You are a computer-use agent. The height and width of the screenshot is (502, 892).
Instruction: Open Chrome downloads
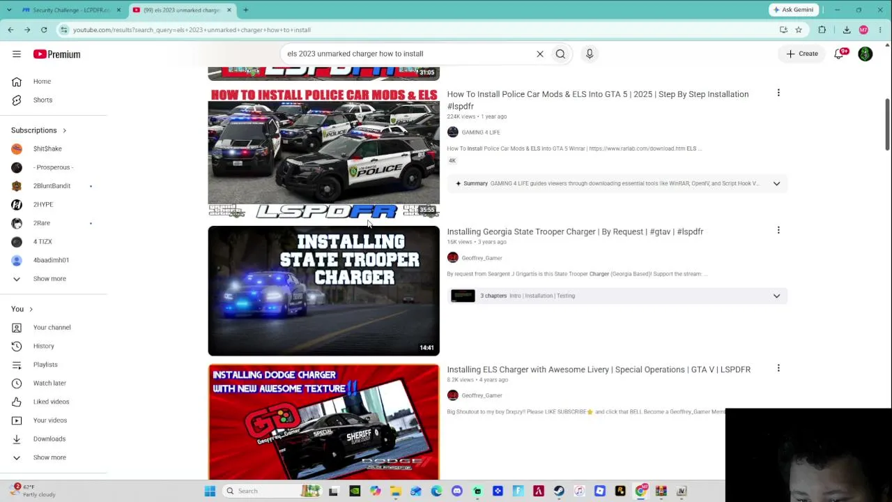click(x=847, y=30)
